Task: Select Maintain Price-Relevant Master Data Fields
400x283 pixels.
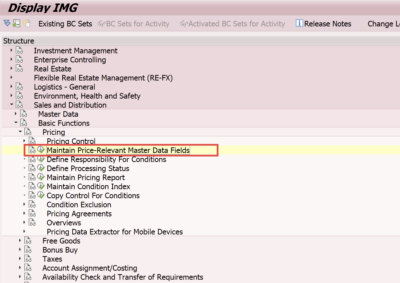Action: click(118, 150)
